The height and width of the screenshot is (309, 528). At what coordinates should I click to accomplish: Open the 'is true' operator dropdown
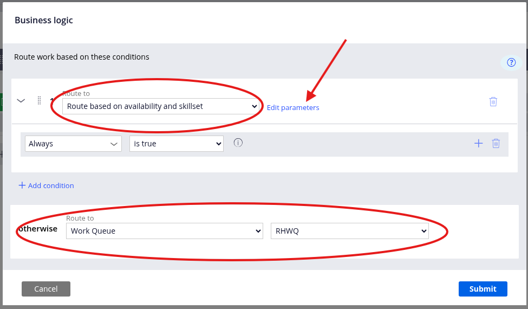(177, 144)
